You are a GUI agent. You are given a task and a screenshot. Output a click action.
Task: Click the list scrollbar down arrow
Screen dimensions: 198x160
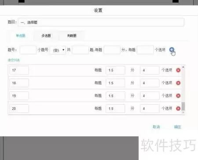point(183,113)
